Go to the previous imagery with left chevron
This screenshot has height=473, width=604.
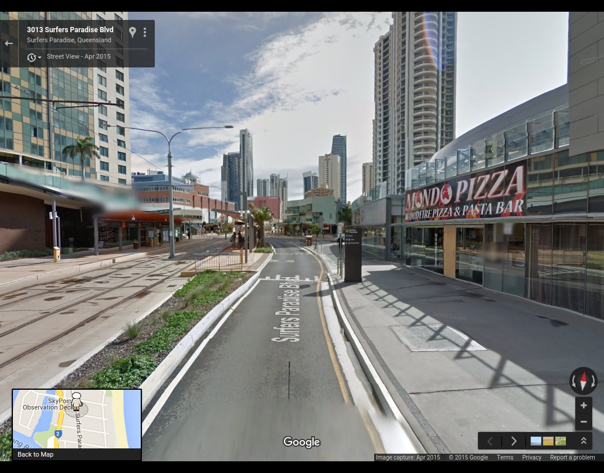click(x=490, y=441)
